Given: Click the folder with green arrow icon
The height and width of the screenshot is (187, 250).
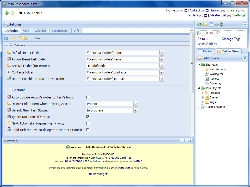Looking at the screenshot, I should [x=205, y=25].
